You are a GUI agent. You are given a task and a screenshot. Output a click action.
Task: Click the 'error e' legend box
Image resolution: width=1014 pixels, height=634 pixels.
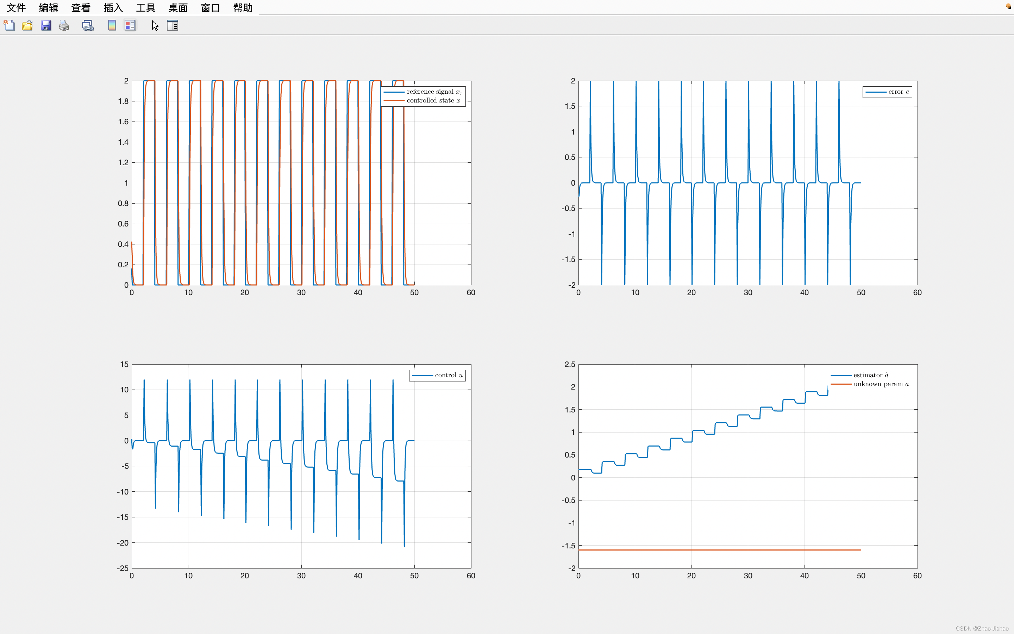pyautogui.click(x=887, y=92)
